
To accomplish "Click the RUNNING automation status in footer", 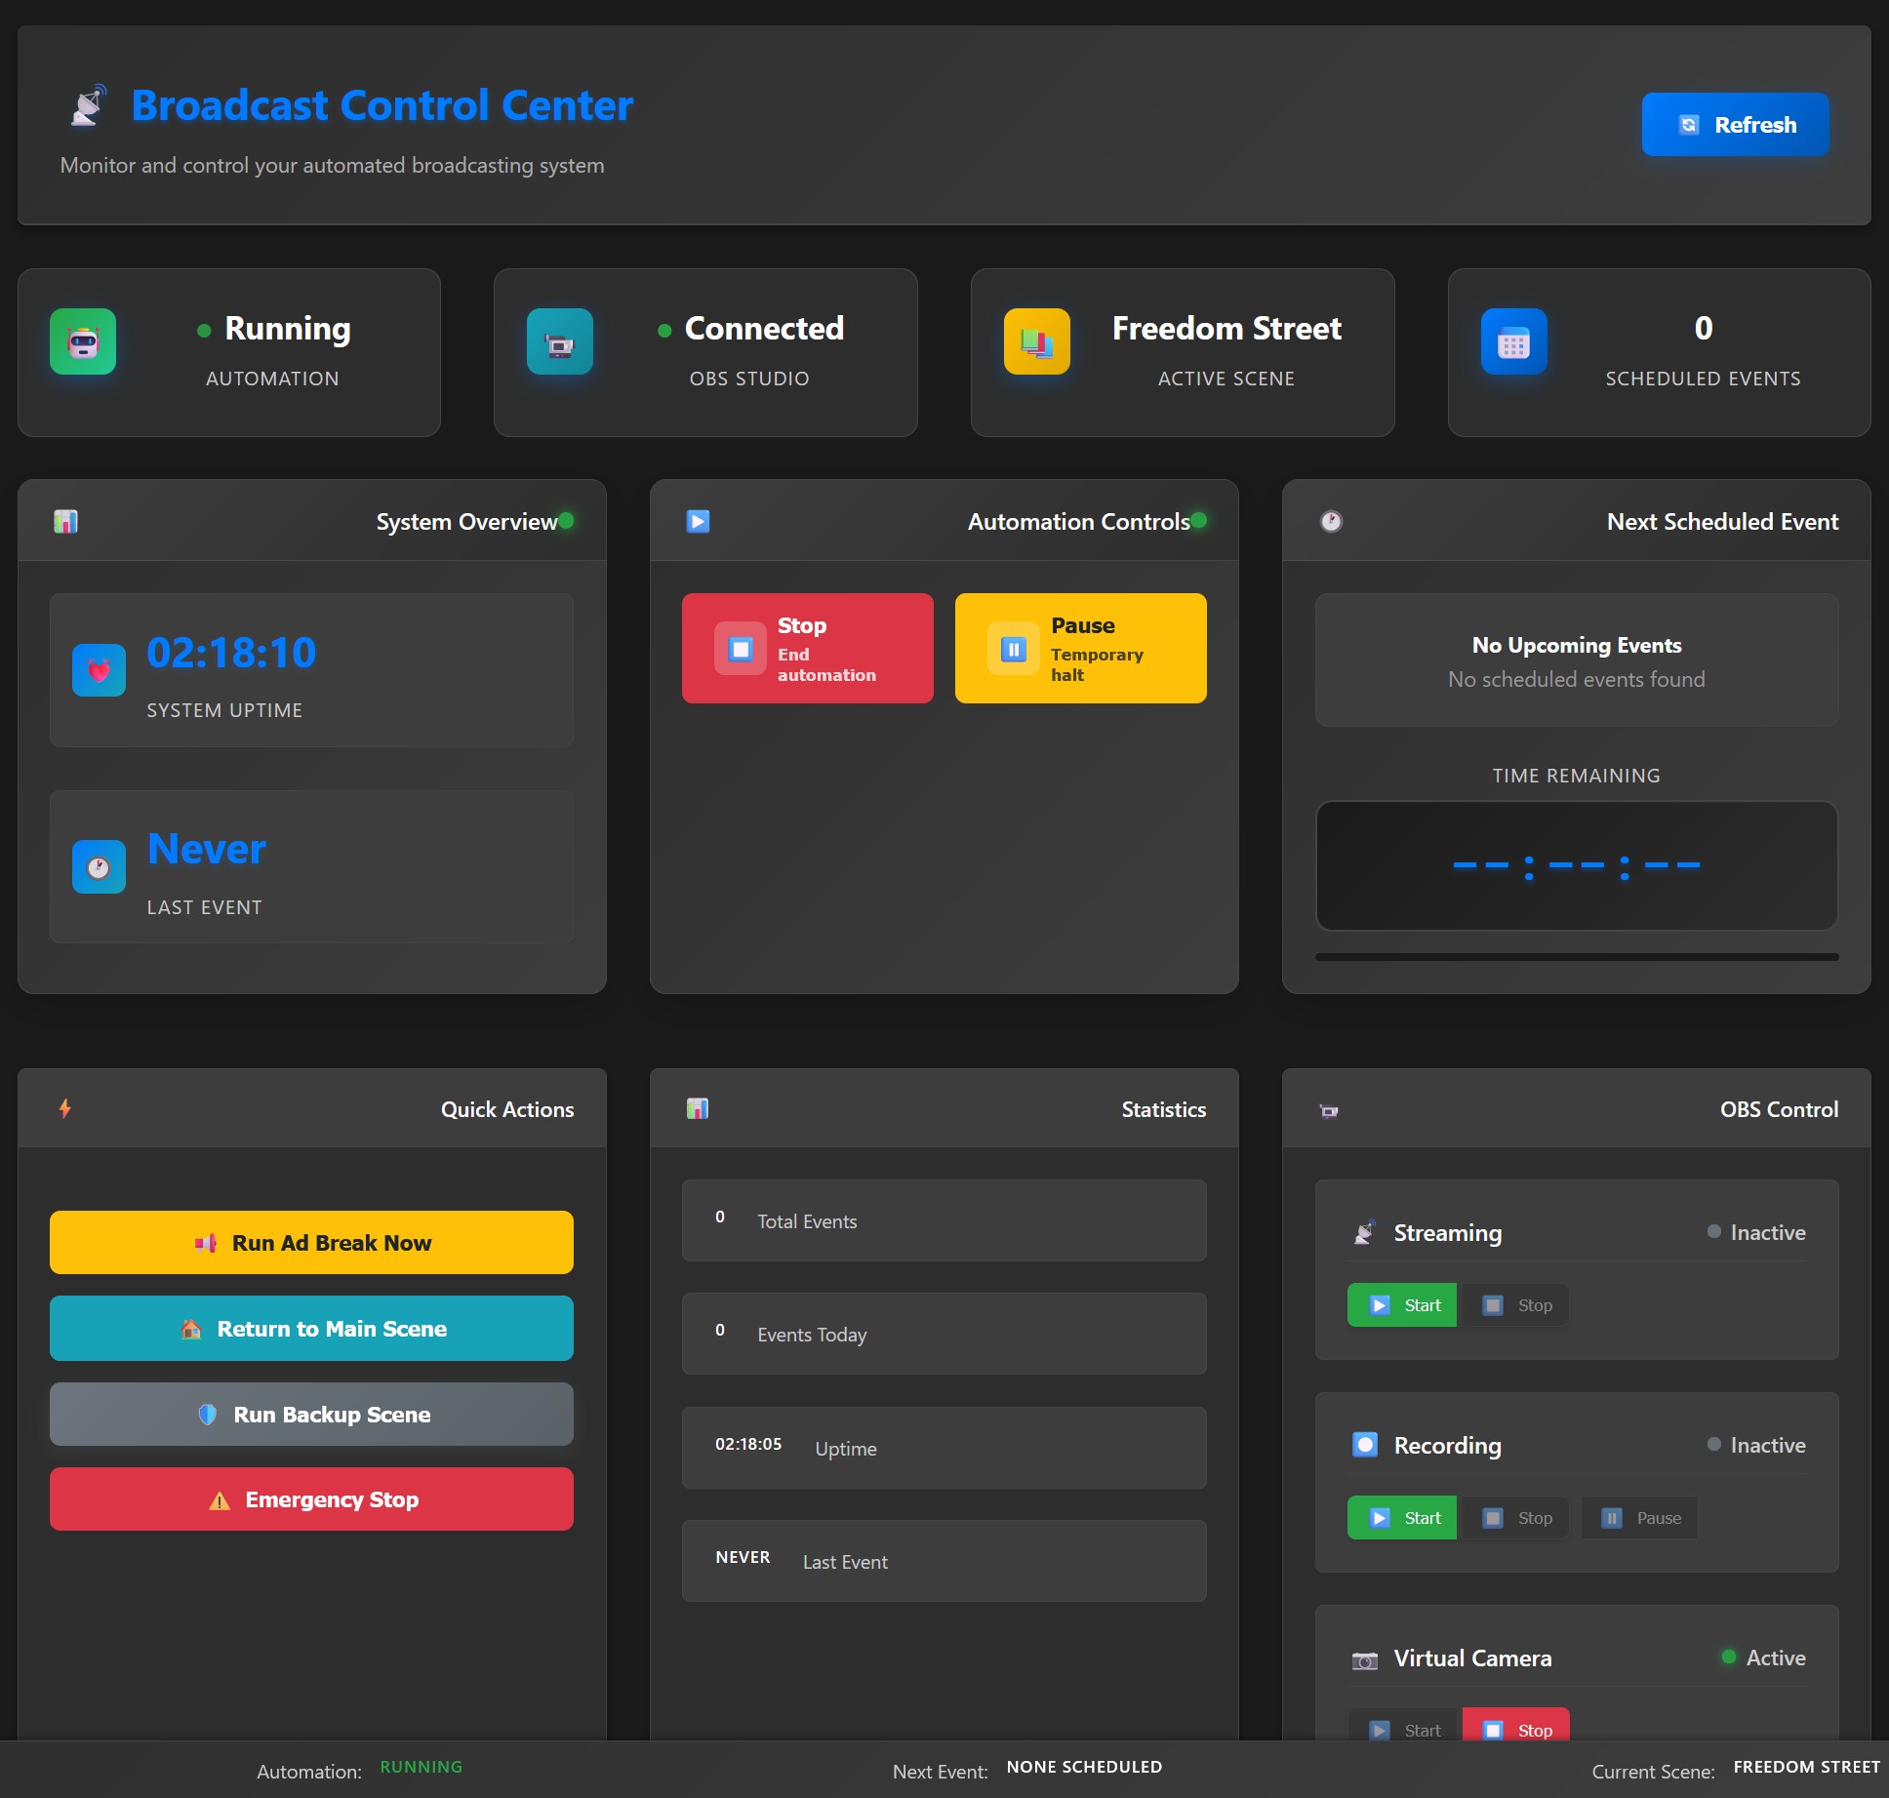I will pyautogui.click(x=421, y=1766).
